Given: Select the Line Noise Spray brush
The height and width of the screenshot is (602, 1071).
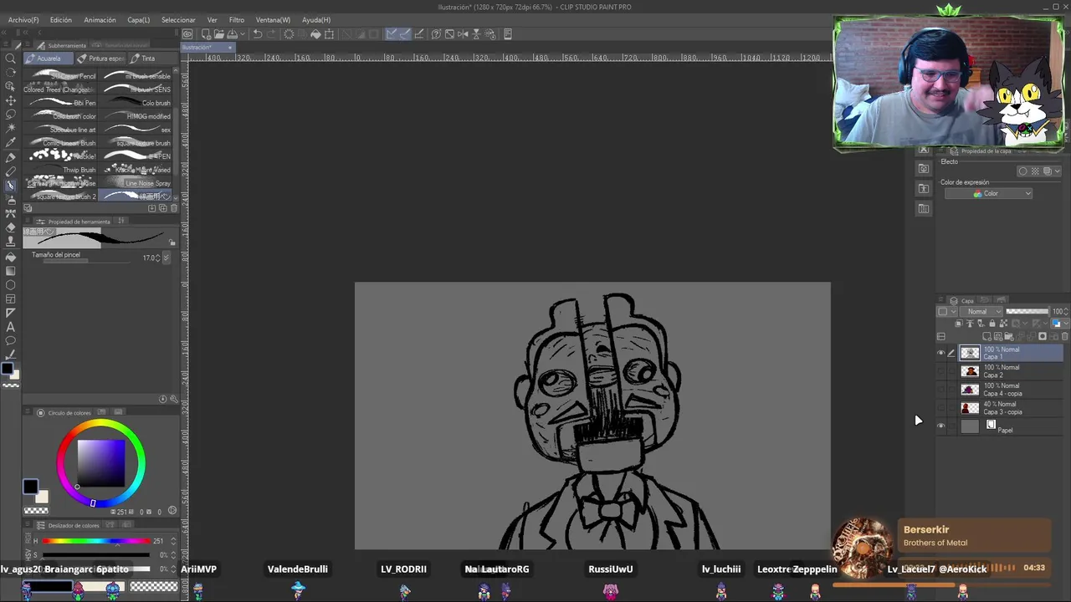Looking at the screenshot, I should click(x=136, y=183).
